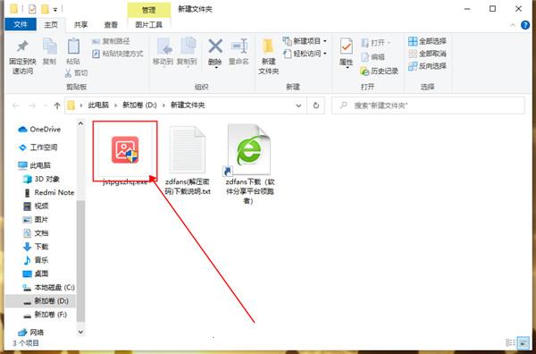Click Move to (移动到) icon

163,46
